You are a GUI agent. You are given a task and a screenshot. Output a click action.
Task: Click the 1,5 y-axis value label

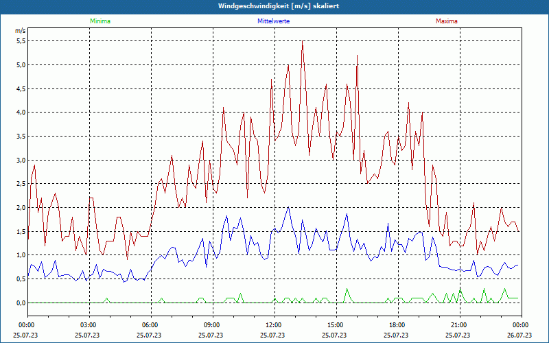(x=21, y=231)
